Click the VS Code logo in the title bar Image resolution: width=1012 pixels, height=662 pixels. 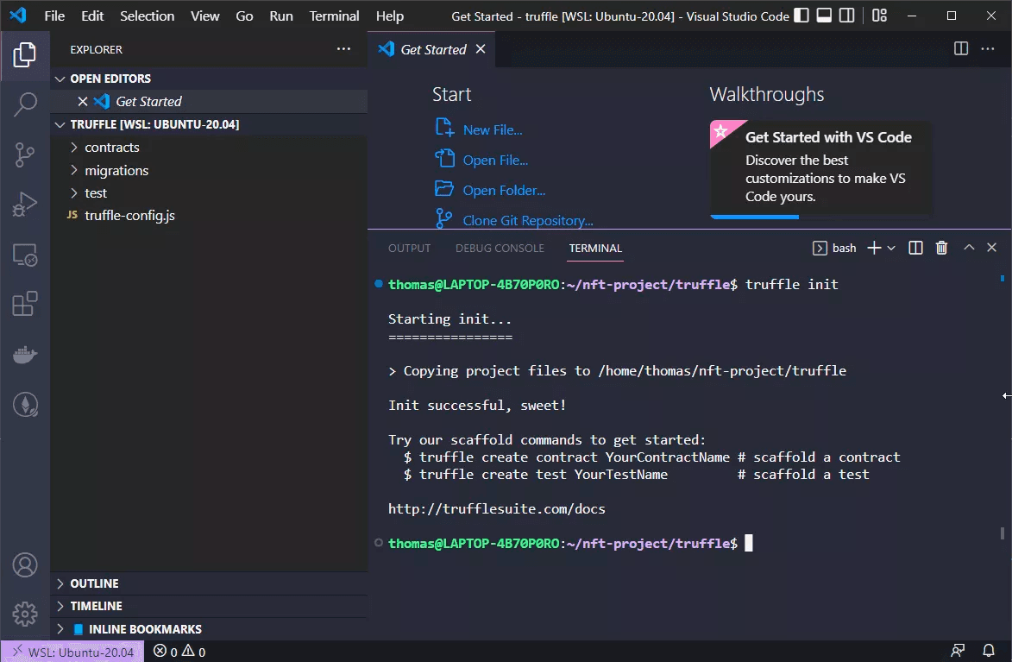(18, 16)
